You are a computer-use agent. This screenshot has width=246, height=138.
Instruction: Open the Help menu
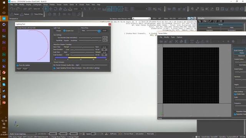[98, 5]
